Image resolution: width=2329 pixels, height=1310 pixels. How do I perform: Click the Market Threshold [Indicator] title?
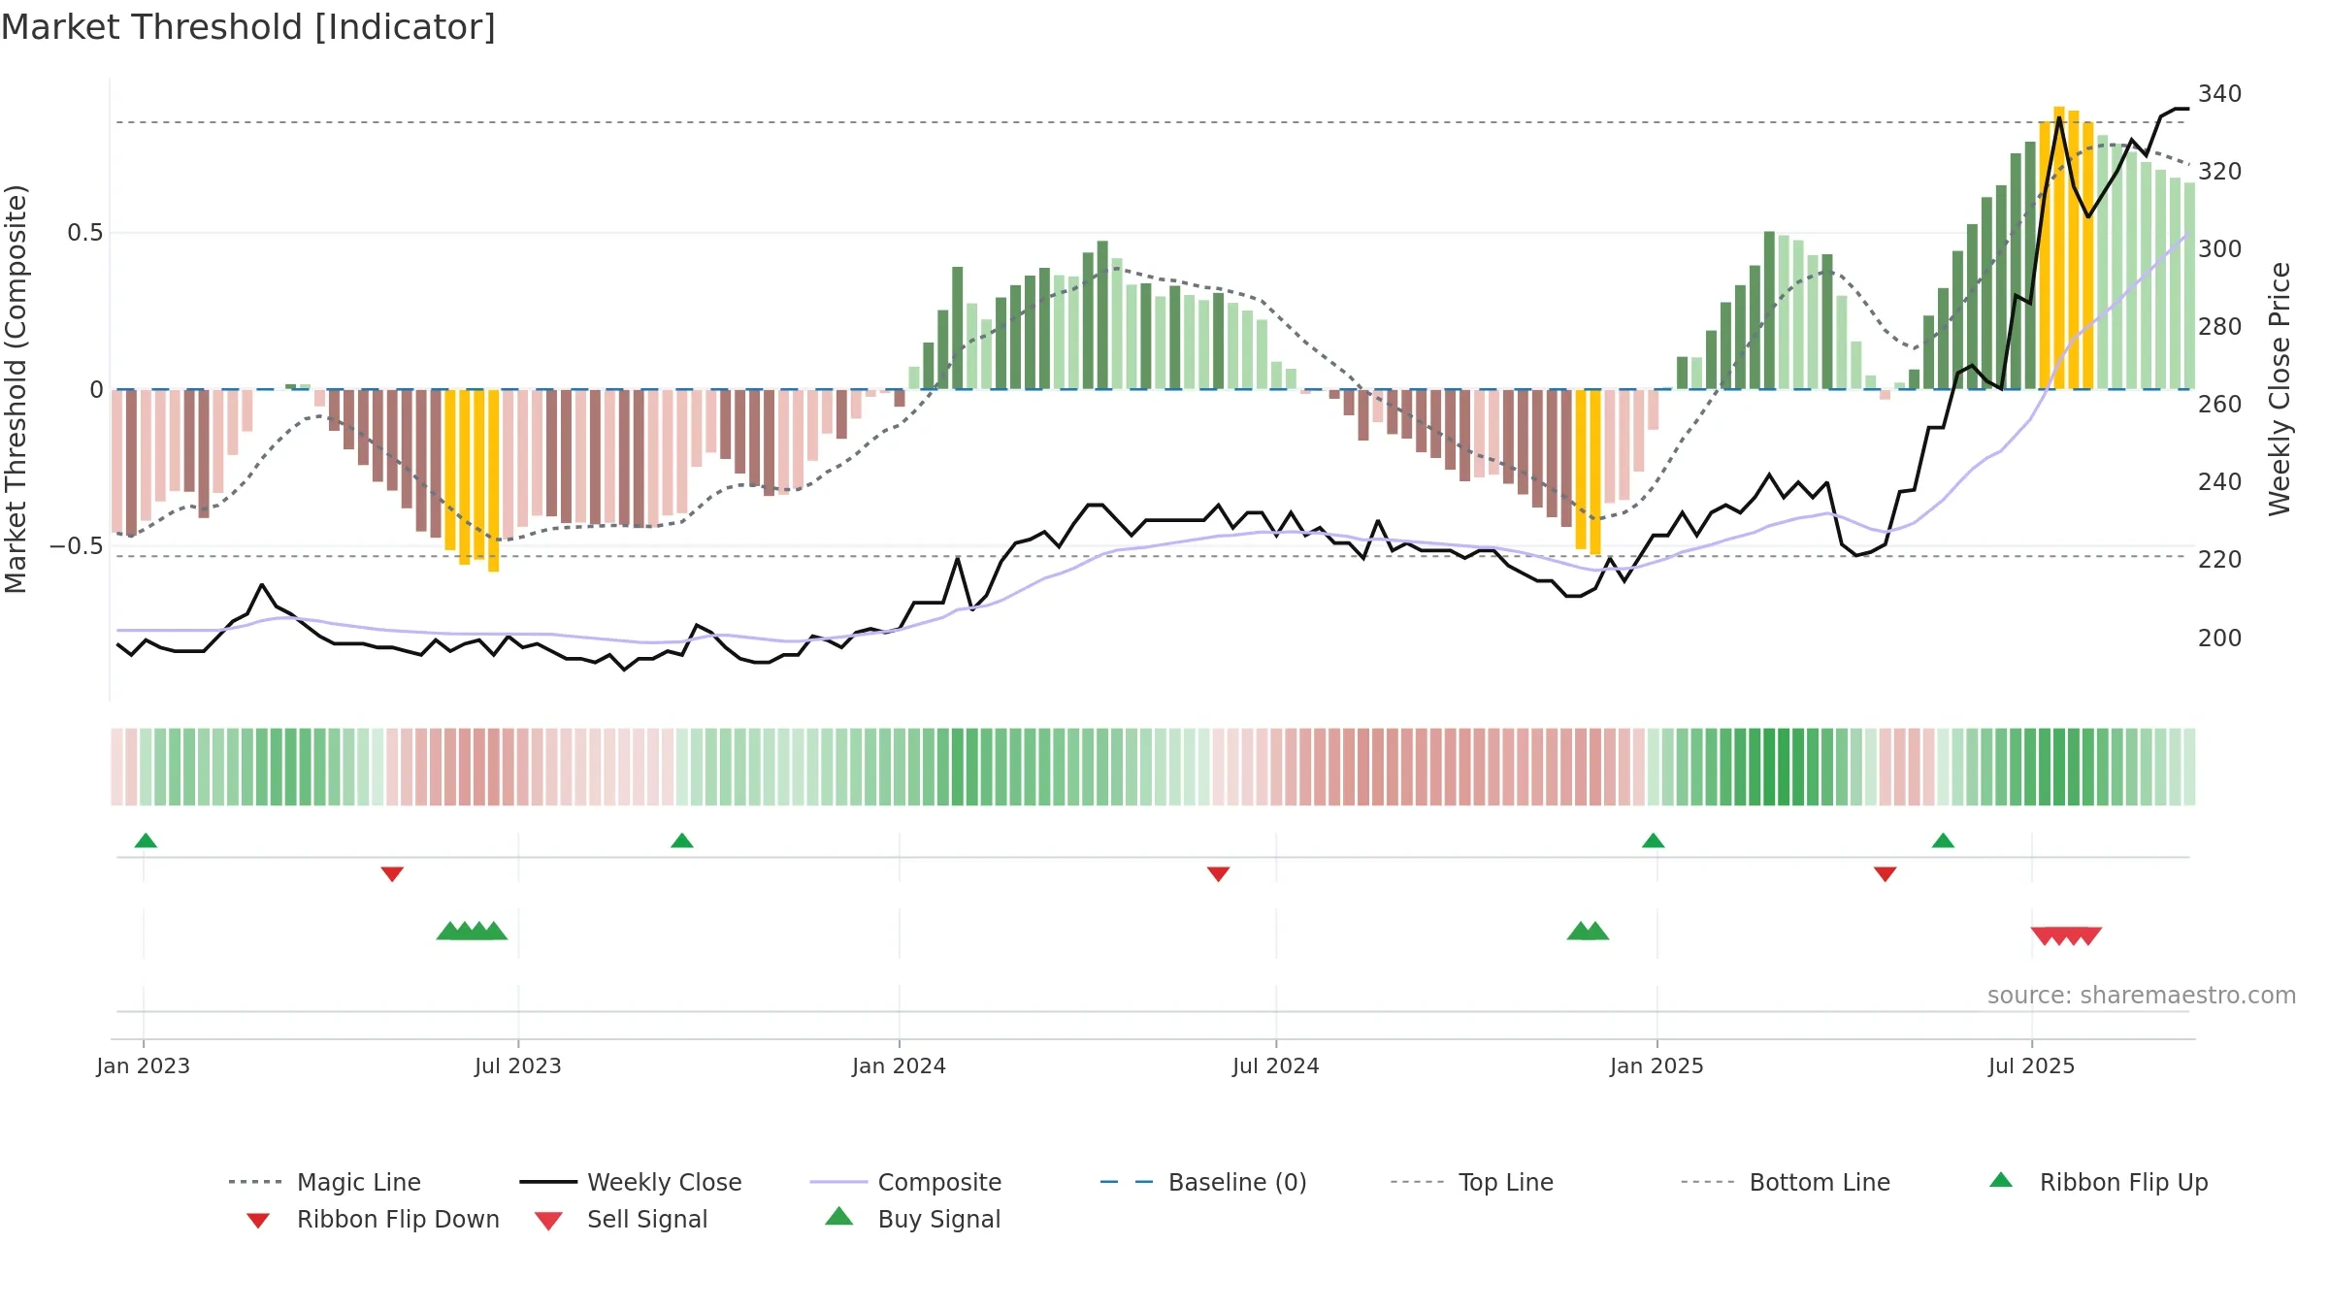[x=248, y=27]
